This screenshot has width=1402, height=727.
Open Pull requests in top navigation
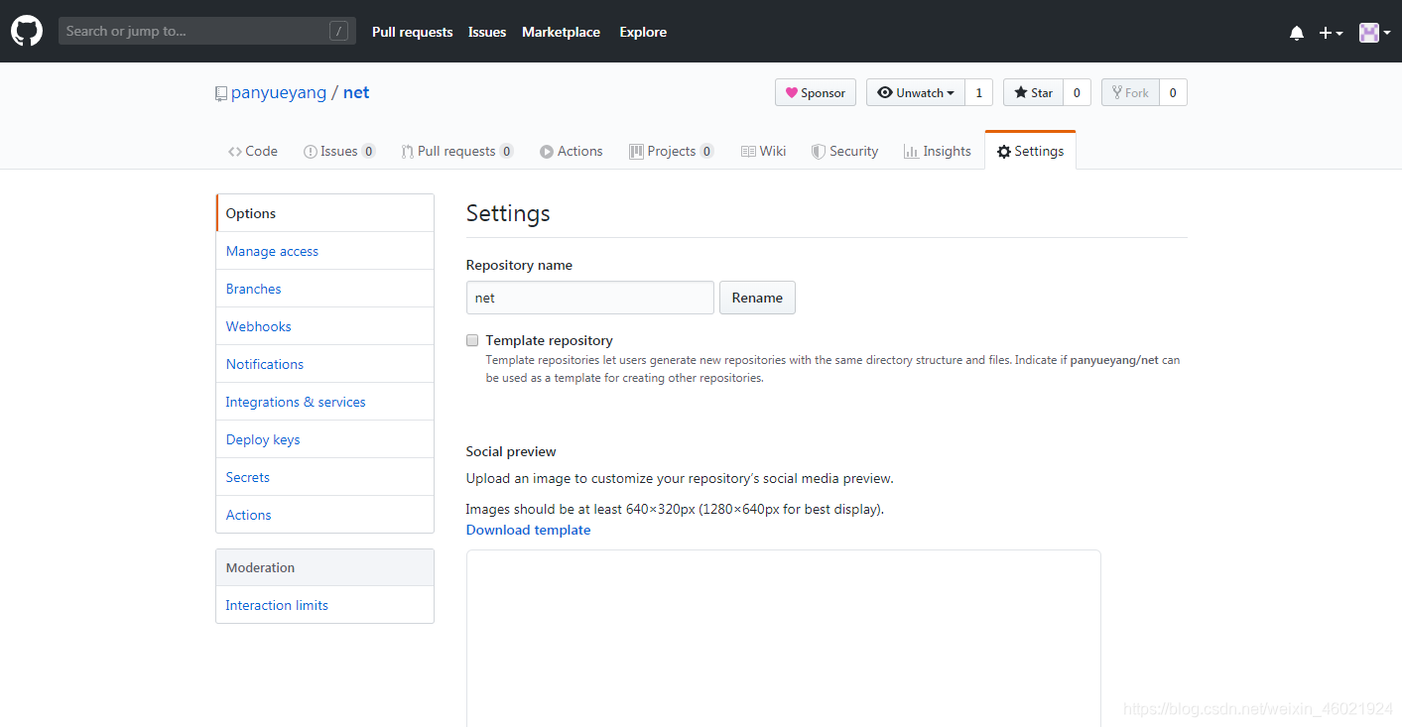tap(413, 32)
